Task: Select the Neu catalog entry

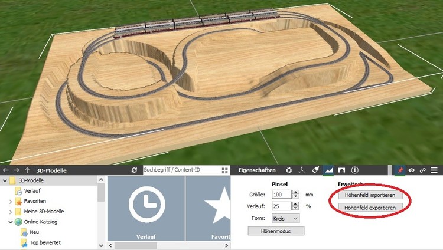Action: tap(34, 232)
